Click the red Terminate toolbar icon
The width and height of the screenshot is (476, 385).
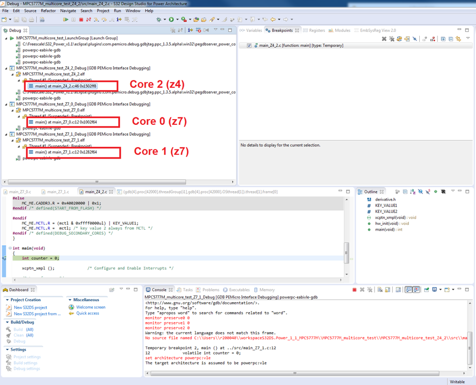[x=81, y=20]
